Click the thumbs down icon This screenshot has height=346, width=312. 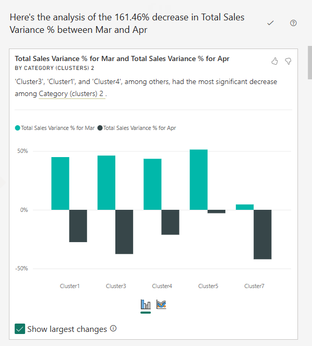point(288,61)
